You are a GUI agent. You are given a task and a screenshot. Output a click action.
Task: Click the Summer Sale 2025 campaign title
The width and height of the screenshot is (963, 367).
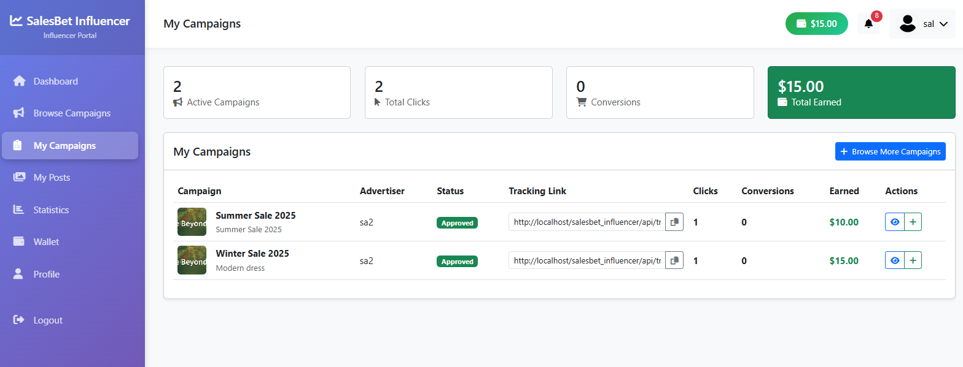tap(255, 216)
